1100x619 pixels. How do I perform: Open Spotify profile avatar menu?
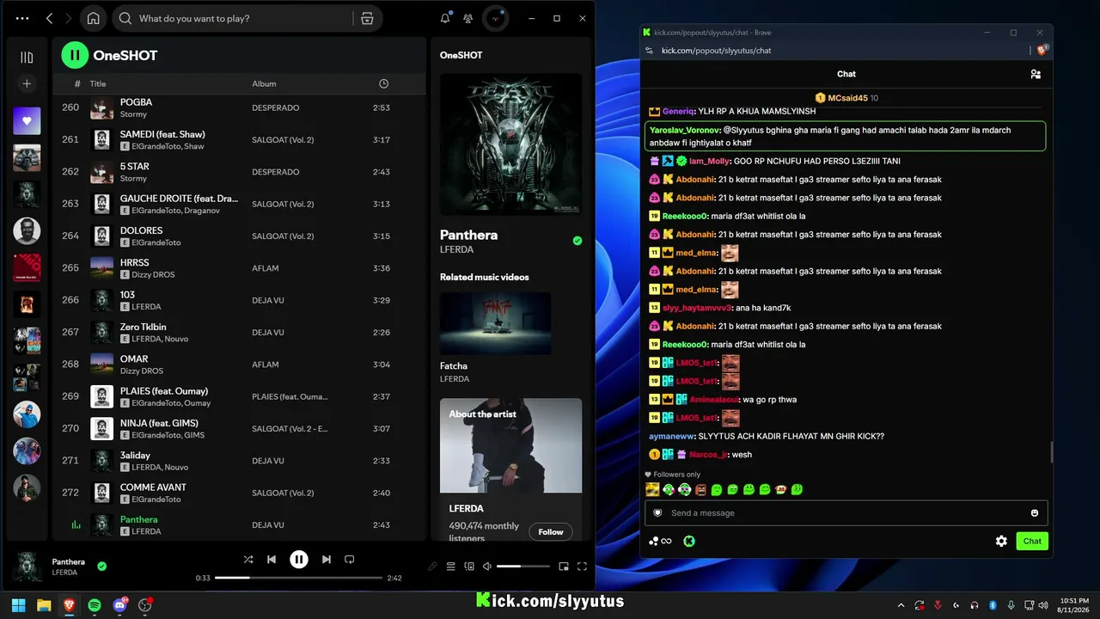click(x=496, y=18)
